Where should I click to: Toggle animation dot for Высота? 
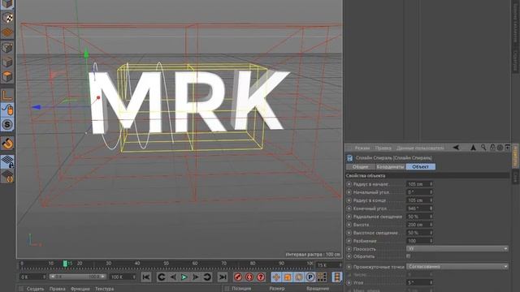tap(349, 225)
